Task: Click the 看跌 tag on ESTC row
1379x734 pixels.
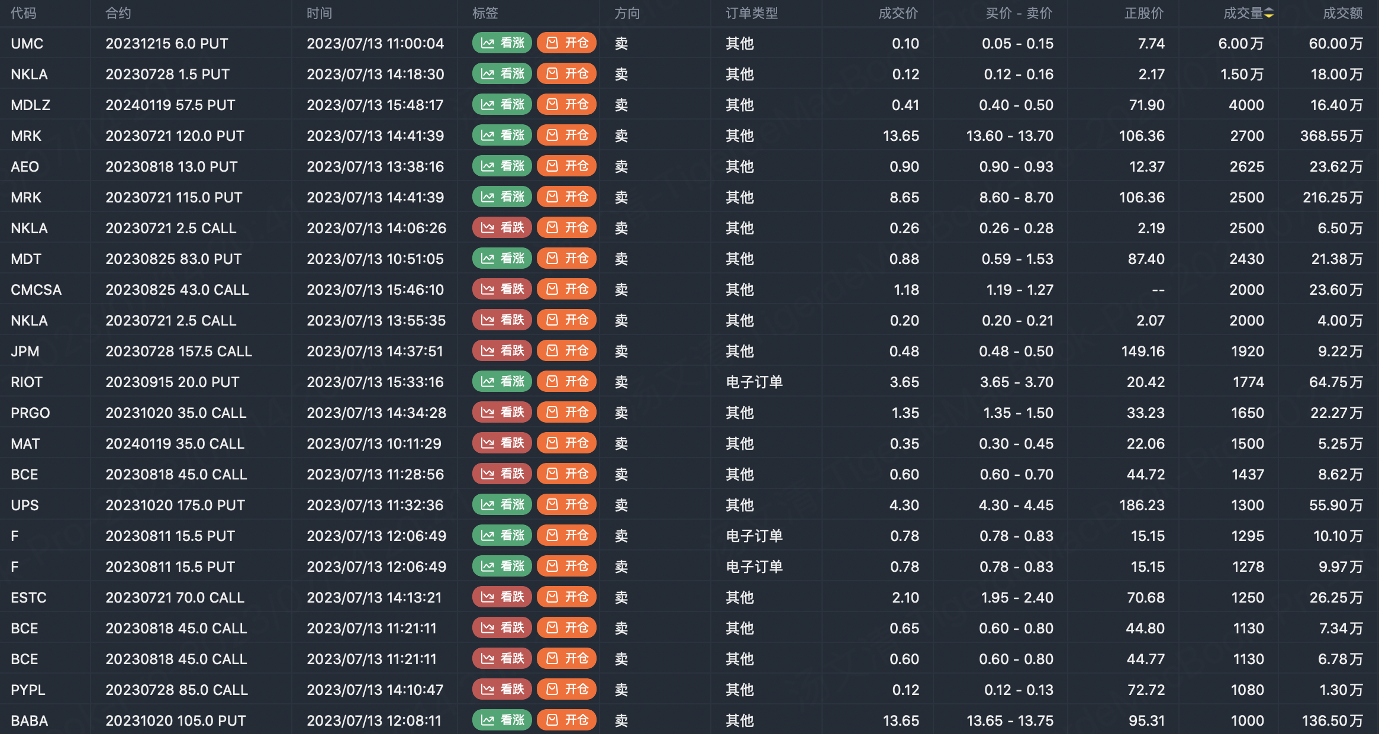Action: point(502,597)
